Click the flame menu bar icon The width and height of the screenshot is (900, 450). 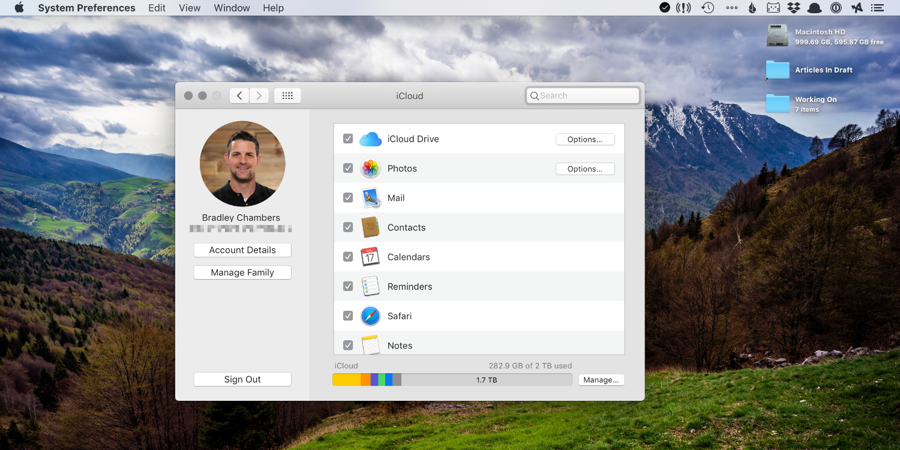point(752,8)
